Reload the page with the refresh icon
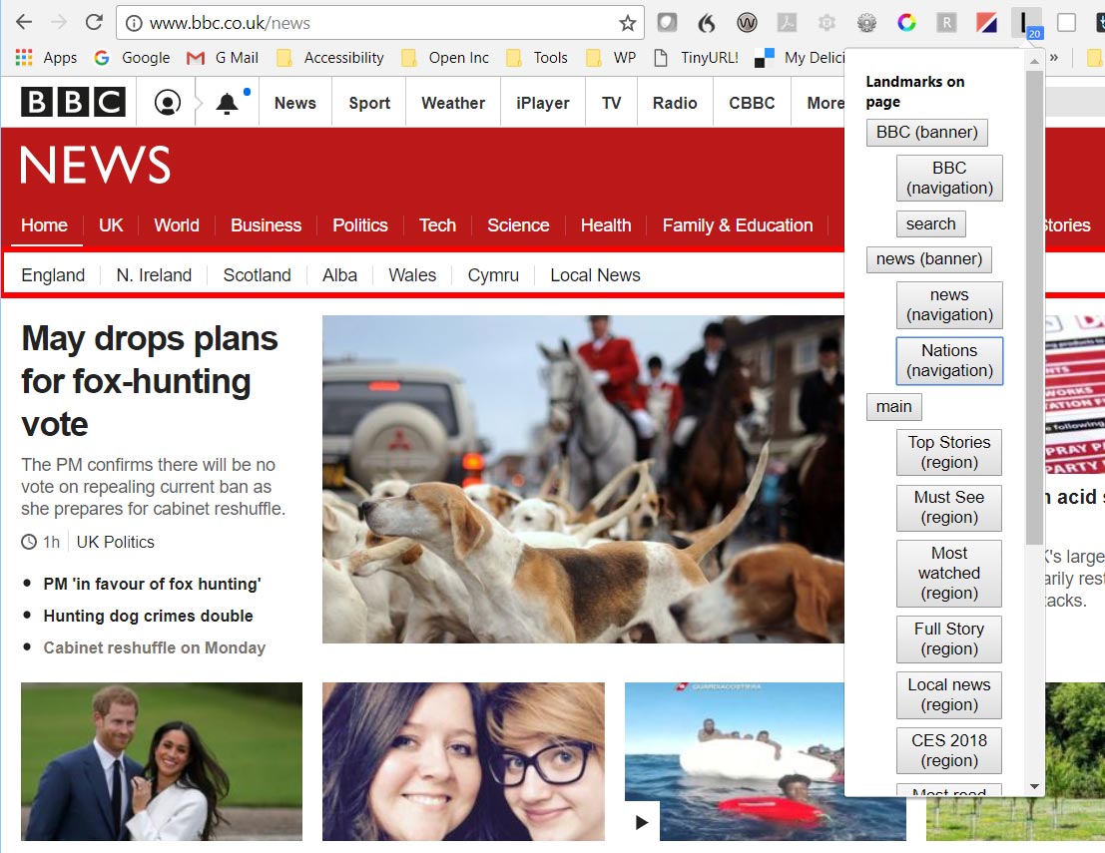This screenshot has height=853, width=1105. [94, 23]
